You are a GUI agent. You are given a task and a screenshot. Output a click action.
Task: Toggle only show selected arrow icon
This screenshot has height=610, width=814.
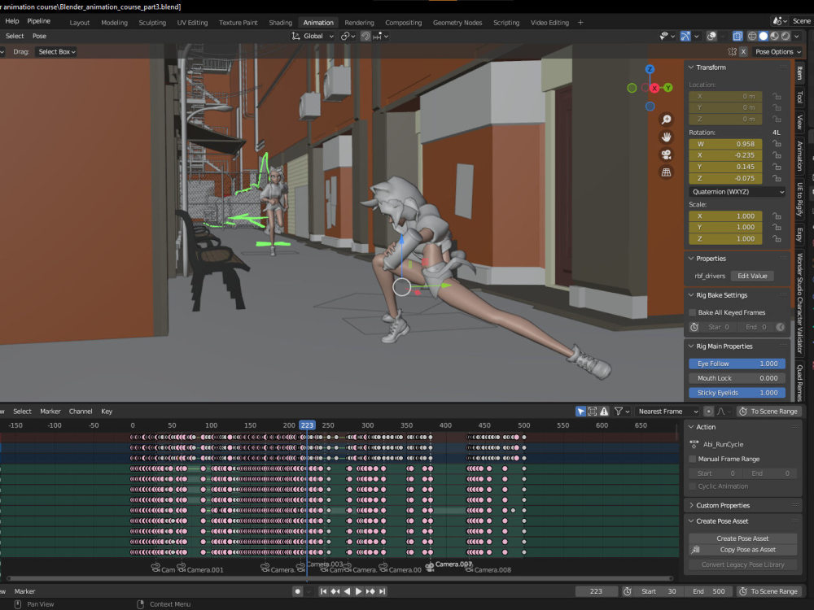tap(581, 412)
